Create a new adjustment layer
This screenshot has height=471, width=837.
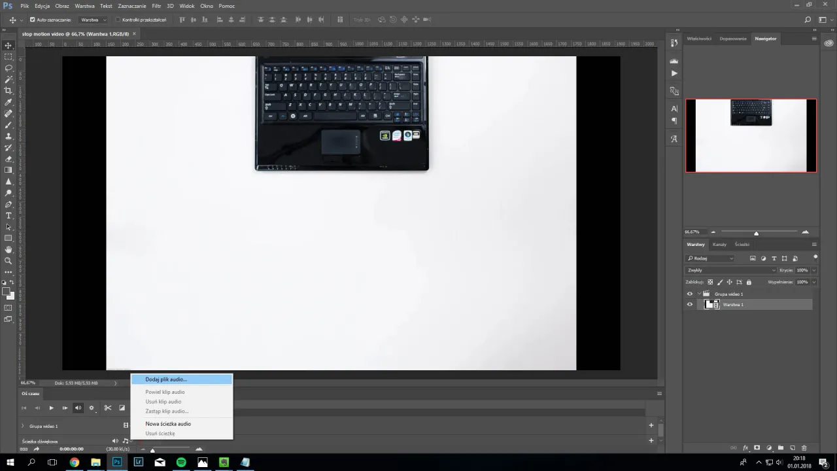[769, 448]
